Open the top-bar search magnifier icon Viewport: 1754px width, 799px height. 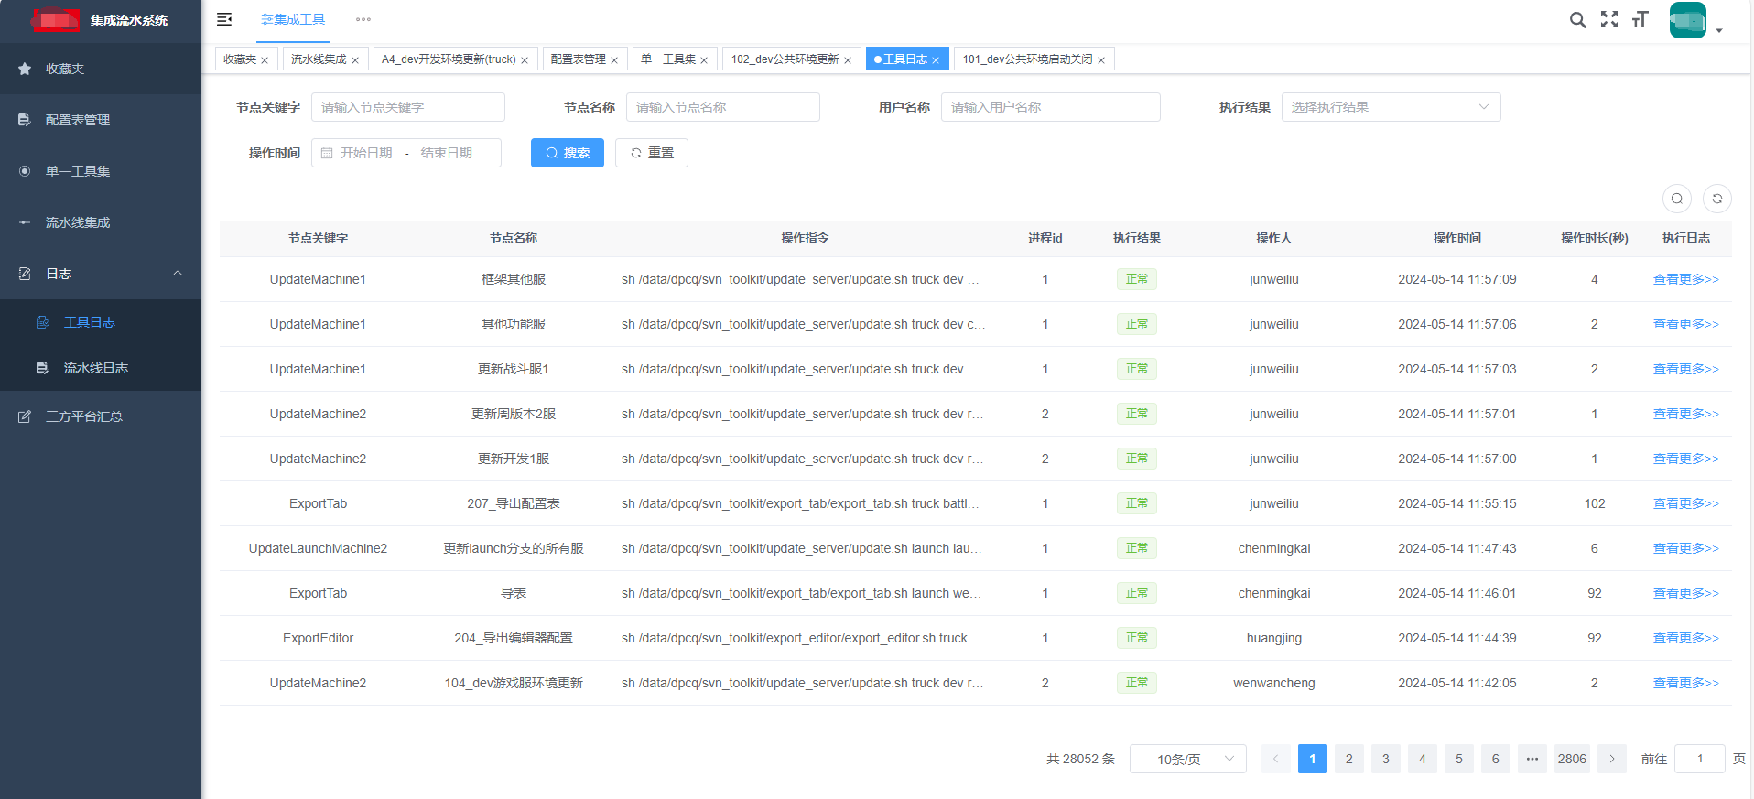tap(1577, 19)
